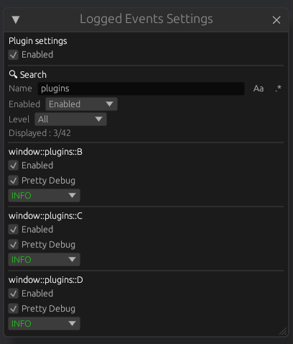Click the Logged Events Settings title bar
This screenshot has height=344, width=293.
click(146, 19)
